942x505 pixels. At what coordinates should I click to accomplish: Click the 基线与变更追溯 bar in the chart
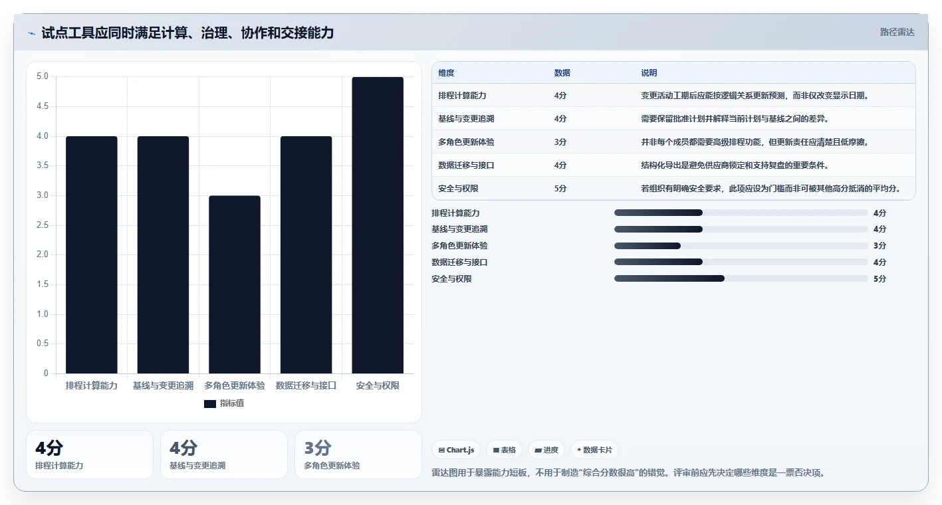point(163,255)
